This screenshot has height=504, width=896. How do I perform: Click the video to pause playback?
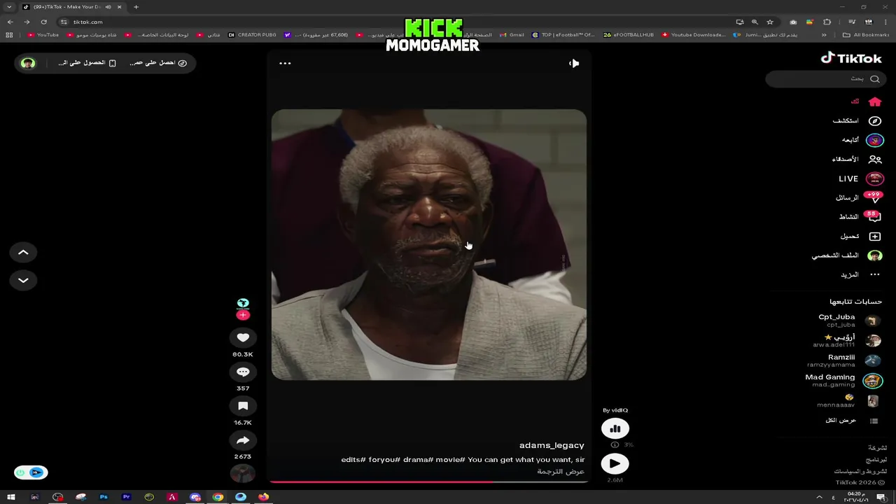point(428,244)
